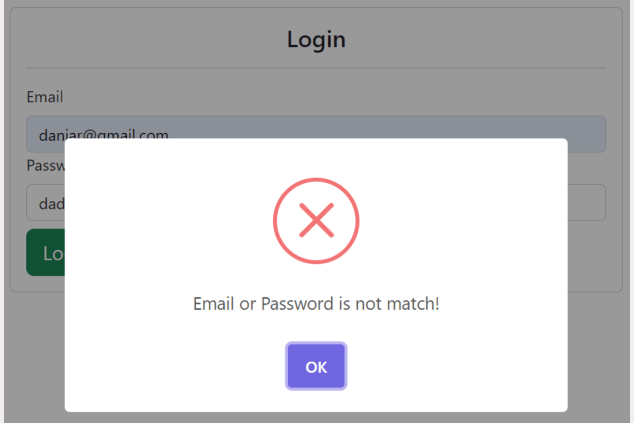The image size is (634, 423).
Task: Click the red circle outline around the X
Action: click(275, 220)
